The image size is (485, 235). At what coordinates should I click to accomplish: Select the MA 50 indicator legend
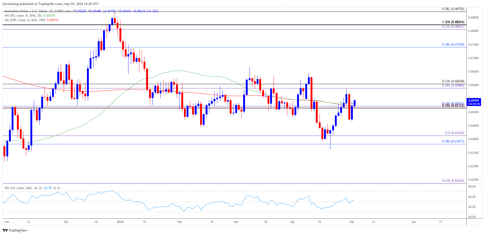(23, 16)
